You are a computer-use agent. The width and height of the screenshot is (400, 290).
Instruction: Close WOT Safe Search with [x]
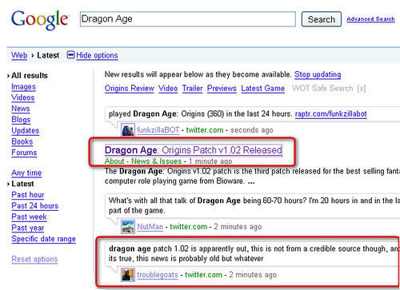pyautogui.click(x=362, y=89)
